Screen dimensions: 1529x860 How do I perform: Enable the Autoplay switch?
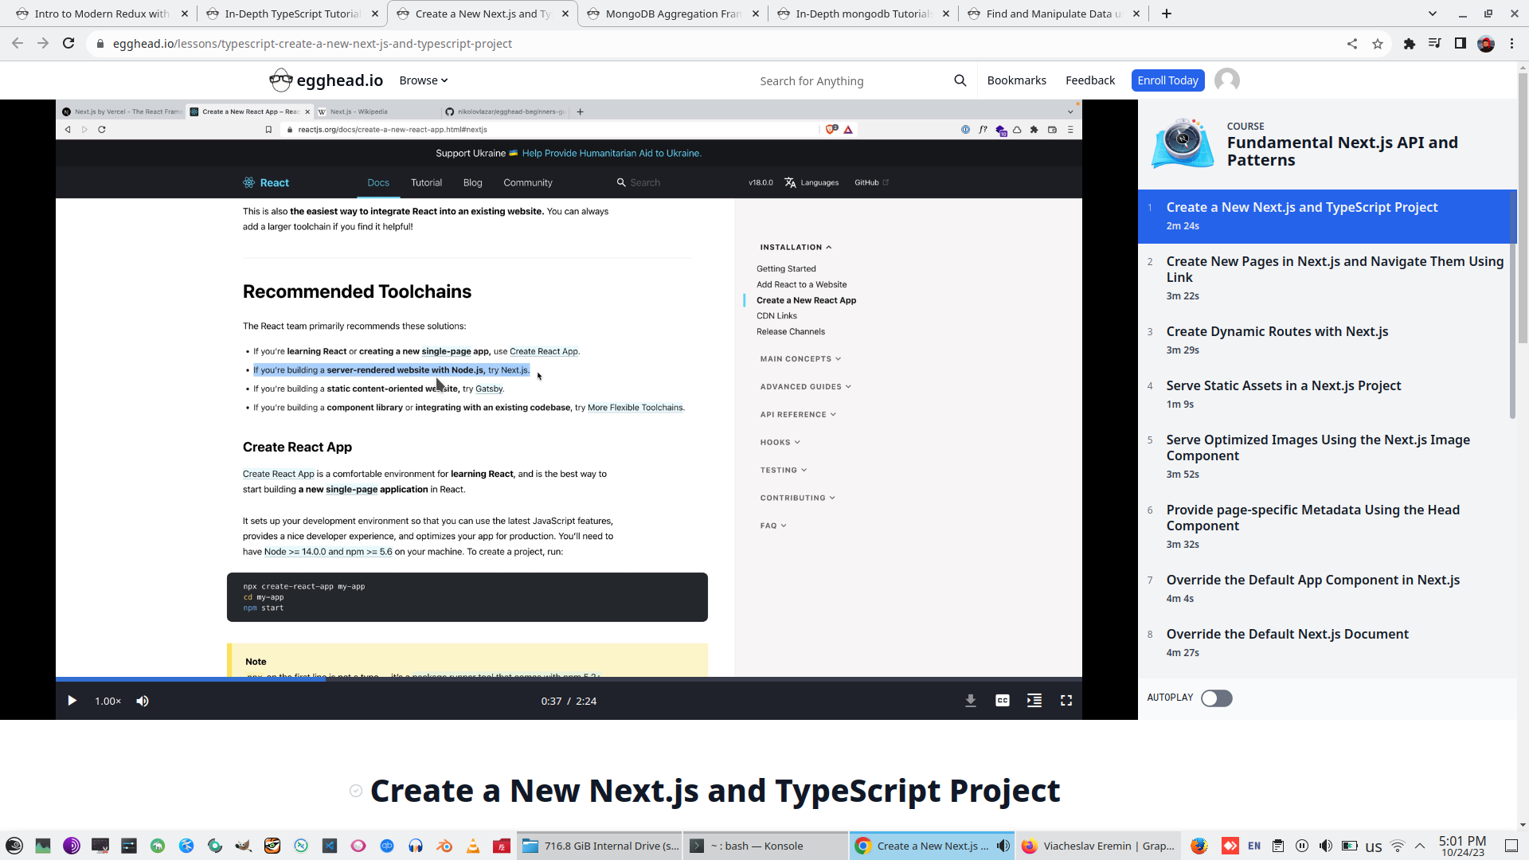pos(1216,698)
